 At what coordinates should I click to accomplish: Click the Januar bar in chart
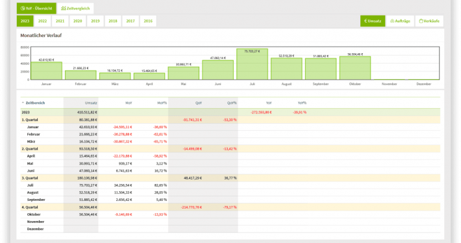(47, 71)
